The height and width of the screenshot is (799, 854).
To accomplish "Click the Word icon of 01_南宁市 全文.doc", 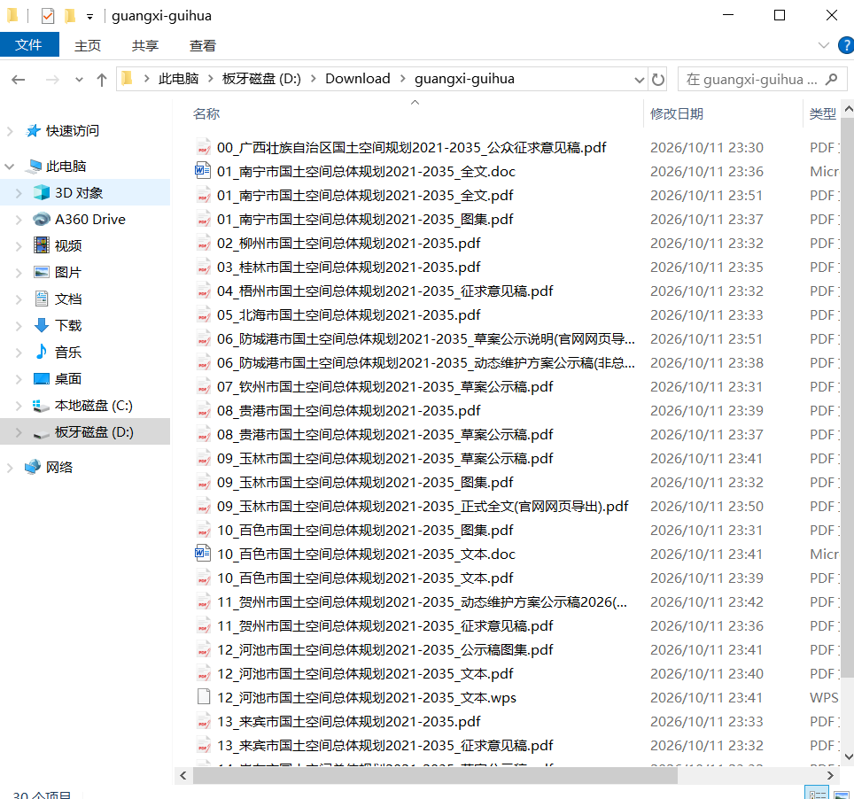I will click(203, 171).
